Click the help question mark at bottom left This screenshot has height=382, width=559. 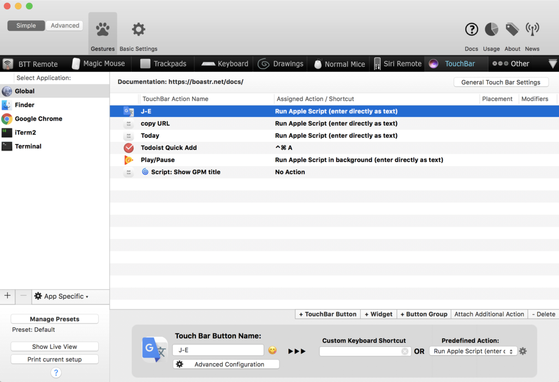[x=56, y=373]
